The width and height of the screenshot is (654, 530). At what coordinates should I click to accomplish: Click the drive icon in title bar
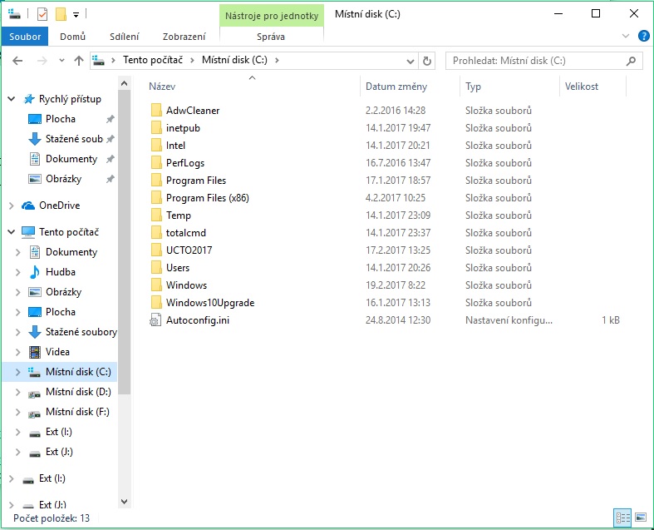coord(14,14)
